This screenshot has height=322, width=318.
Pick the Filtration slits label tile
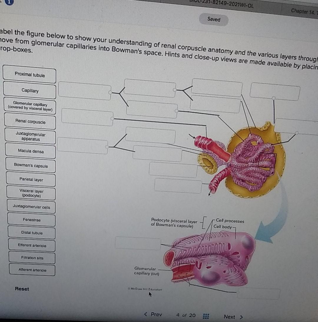pyautogui.click(x=32, y=258)
